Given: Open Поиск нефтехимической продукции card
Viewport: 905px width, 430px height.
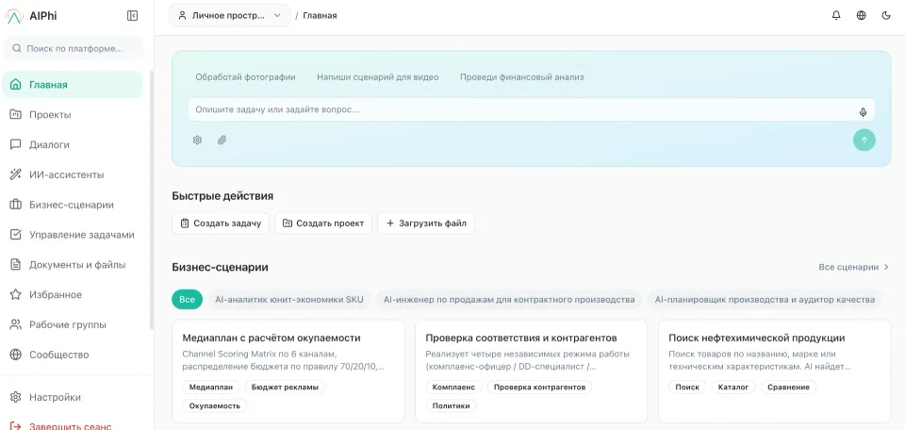Looking at the screenshot, I should [x=775, y=372].
